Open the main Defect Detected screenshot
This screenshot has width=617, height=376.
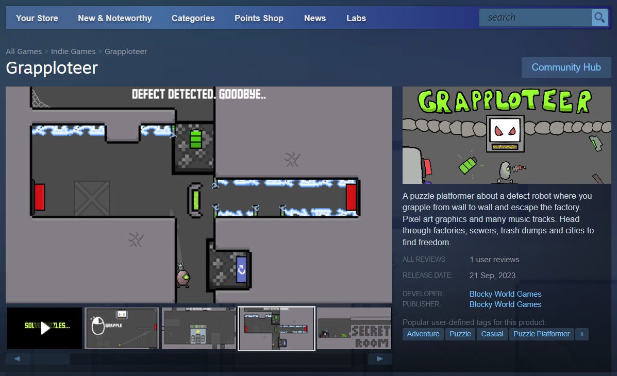coord(199,195)
